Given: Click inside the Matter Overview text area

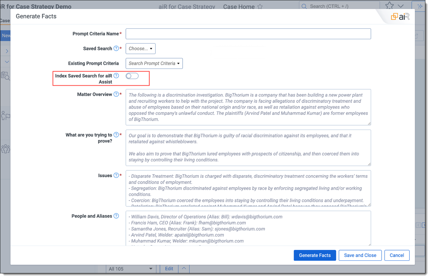Looking at the screenshot, I should pos(248,107).
